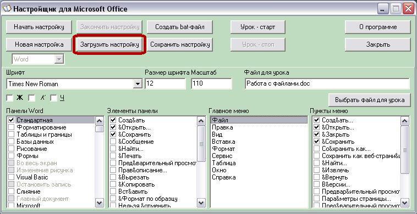Open the Word application dropdown arrow
The image size is (417, 214).
58,59
